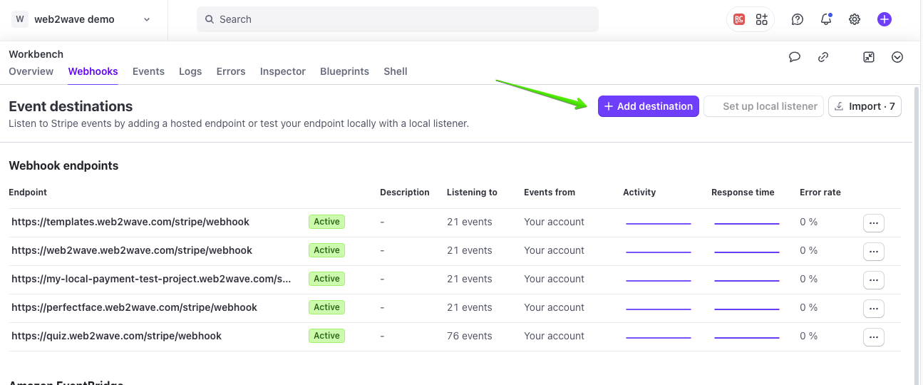This screenshot has height=385, width=923.
Task: Open the Workbench feedback chat icon
Action: coord(795,57)
